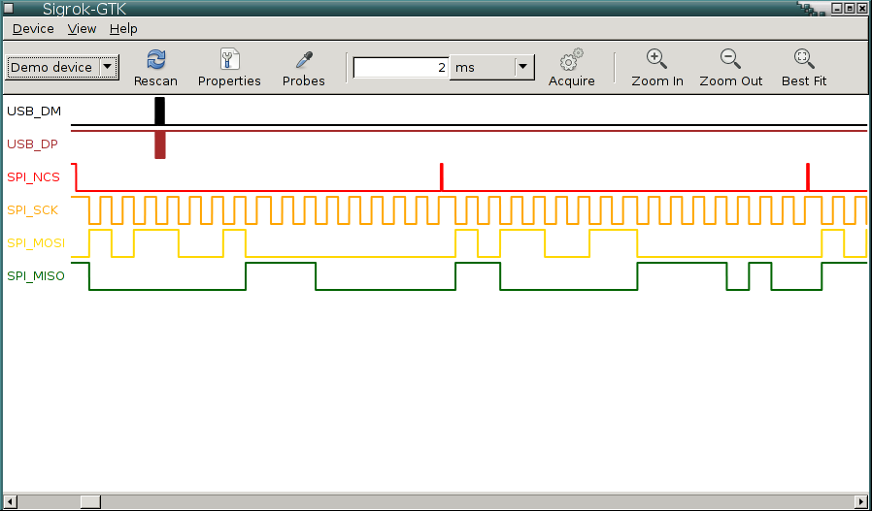This screenshot has width=872, height=511.
Task: Select the SPI_SCK signal label
Action: [x=32, y=210]
